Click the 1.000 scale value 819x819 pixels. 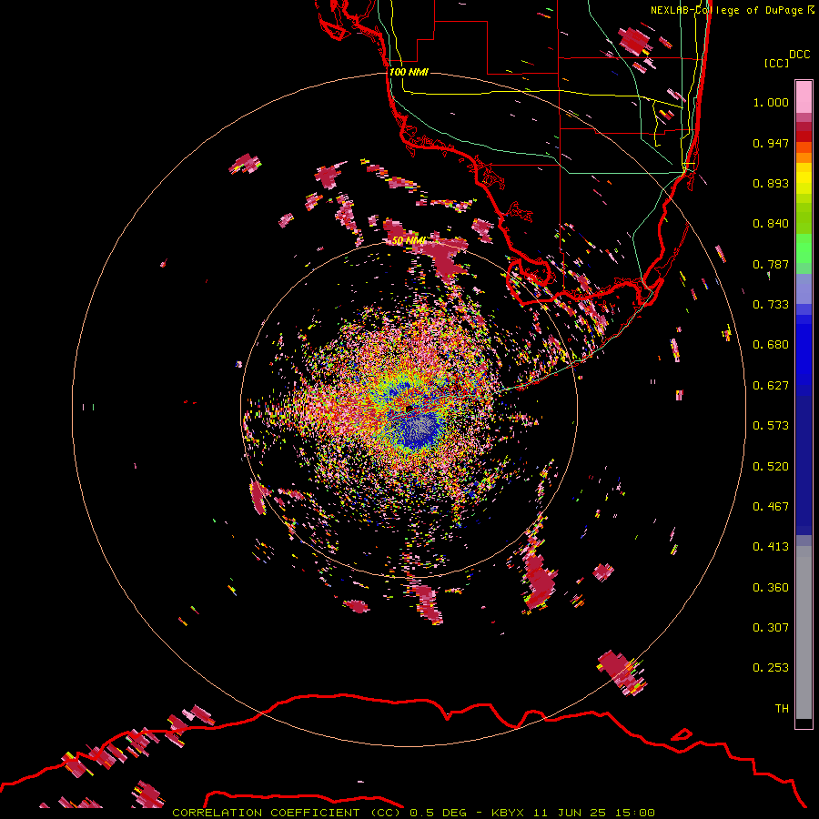coord(771,102)
